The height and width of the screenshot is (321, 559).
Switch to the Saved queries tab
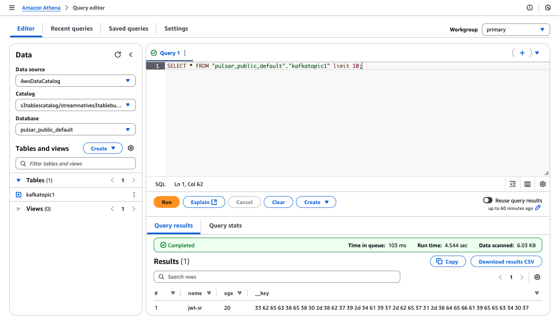tap(128, 28)
